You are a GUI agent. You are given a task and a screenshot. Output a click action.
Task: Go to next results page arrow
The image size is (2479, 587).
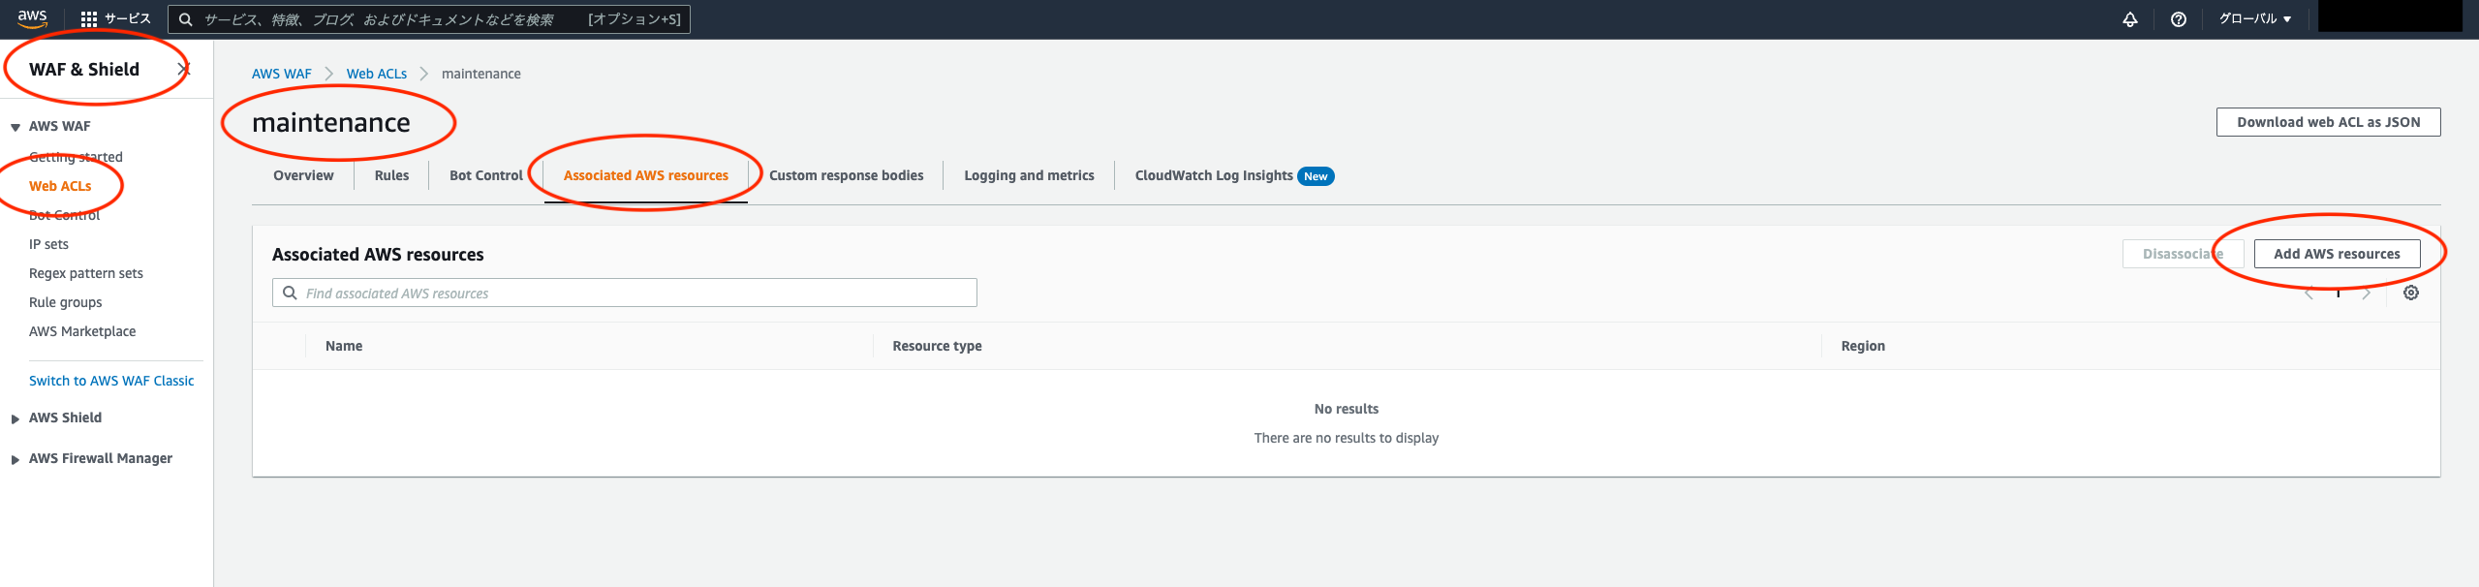[x=2367, y=293]
